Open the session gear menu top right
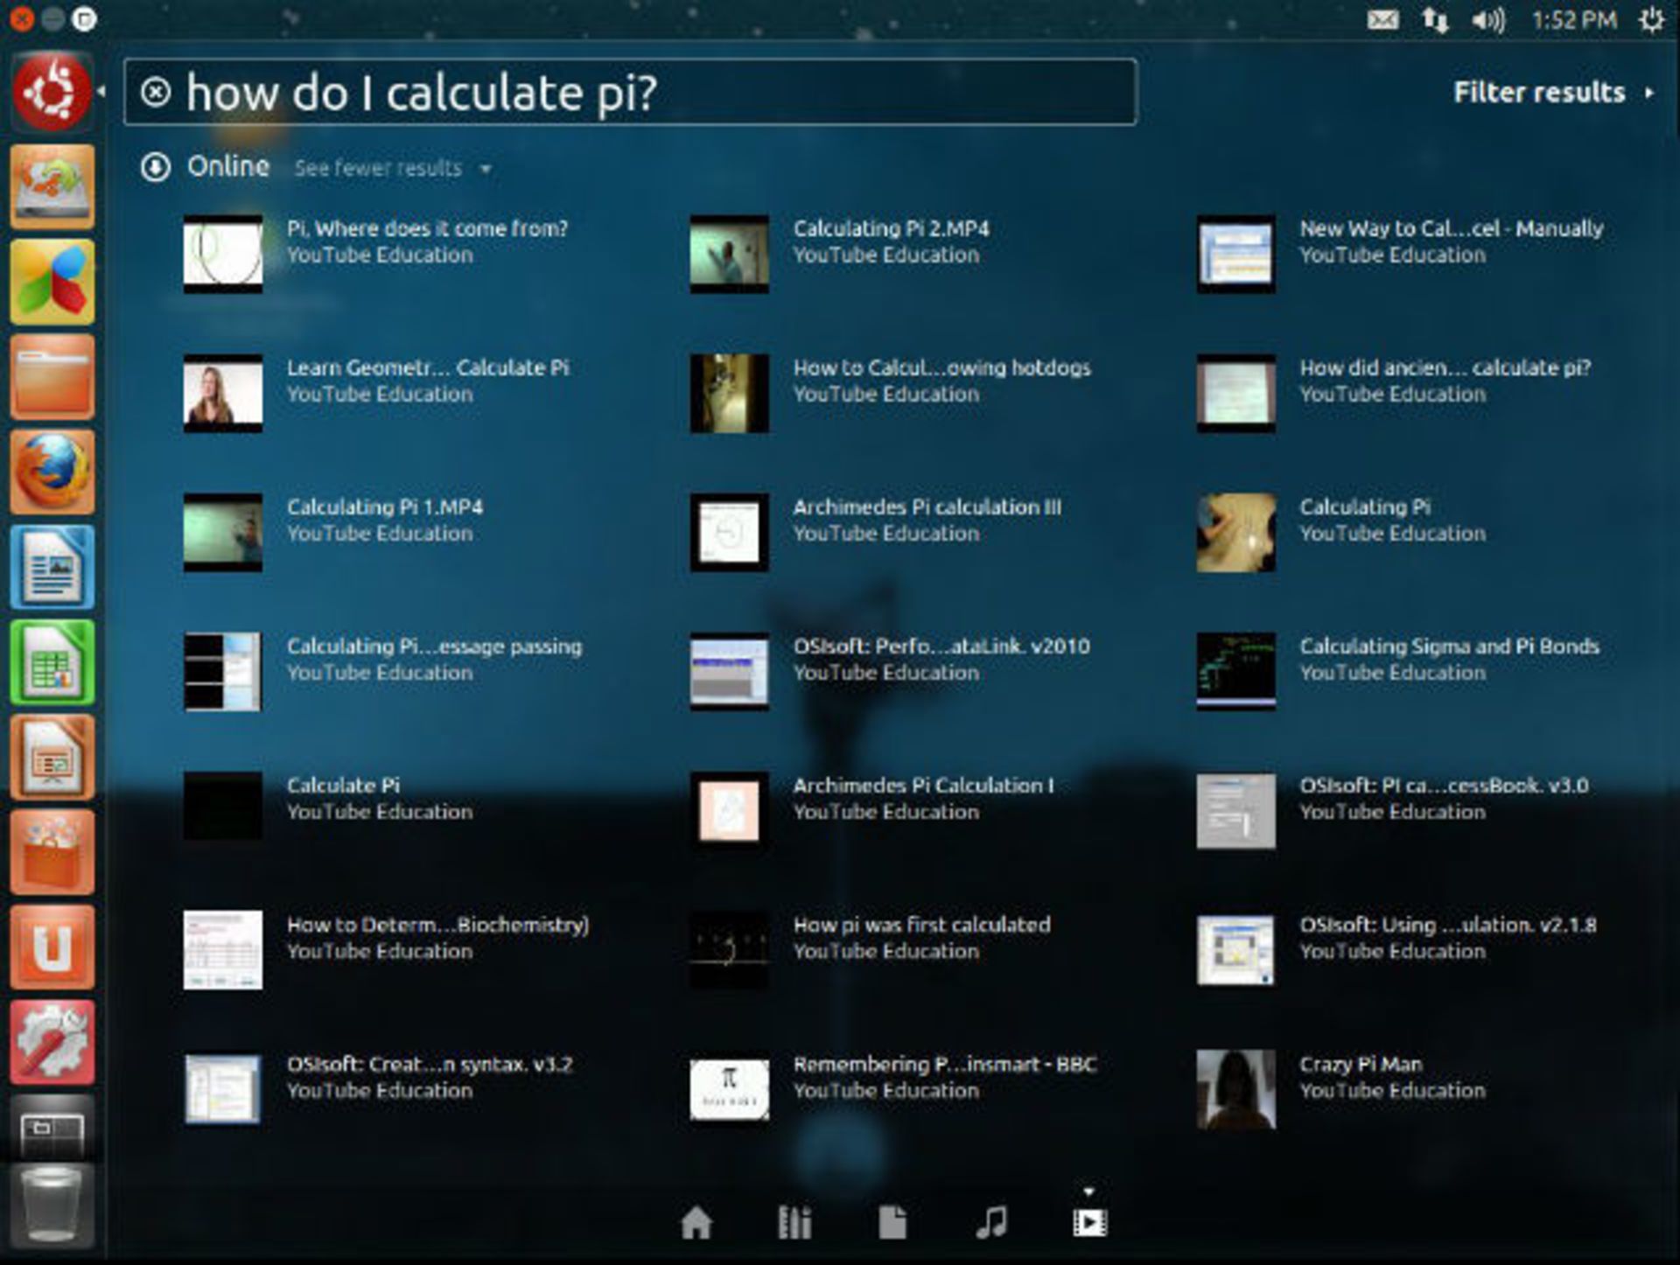Screen dimensions: 1680x1265 1653,18
